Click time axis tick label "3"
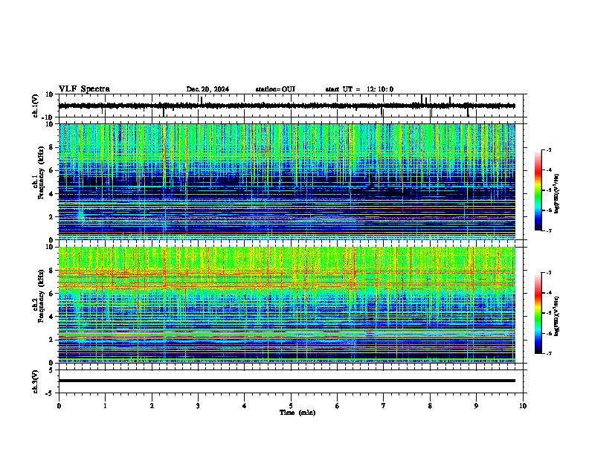The width and height of the screenshot is (589, 455). point(198,406)
